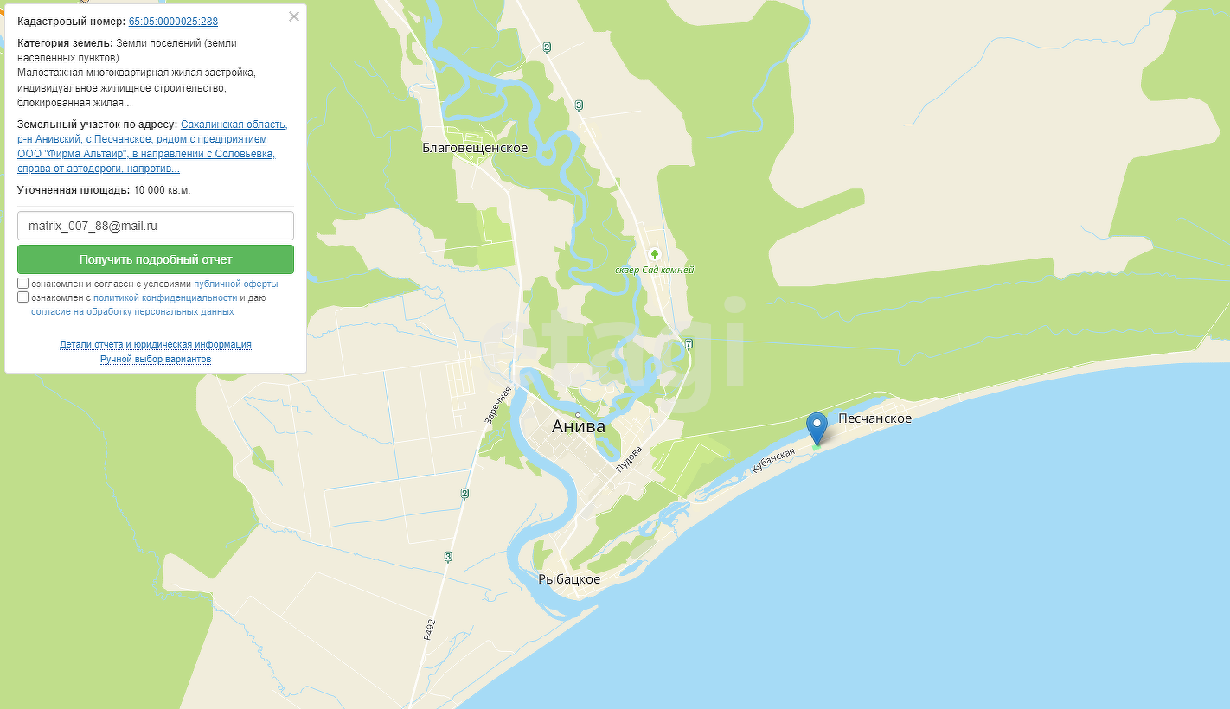Click the green tree icon at сквер Сад камней
1230x709 pixels.
coord(655,254)
